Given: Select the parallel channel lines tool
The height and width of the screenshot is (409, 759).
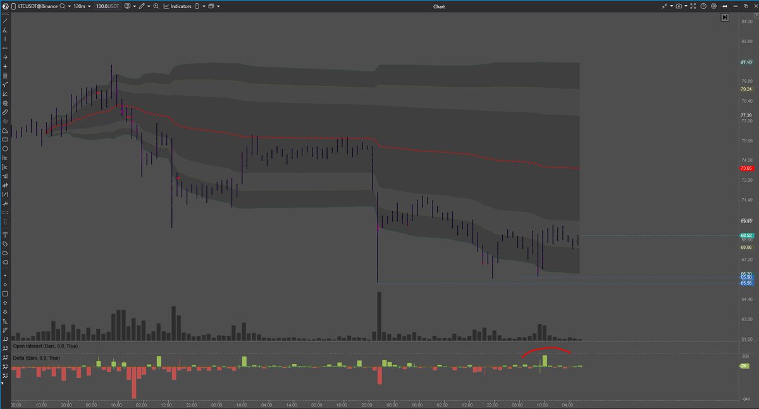Looking at the screenshot, I should pyautogui.click(x=5, y=121).
